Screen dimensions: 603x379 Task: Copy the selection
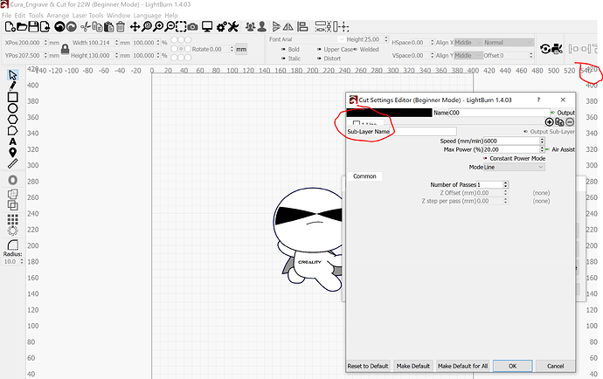[x=97, y=26]
